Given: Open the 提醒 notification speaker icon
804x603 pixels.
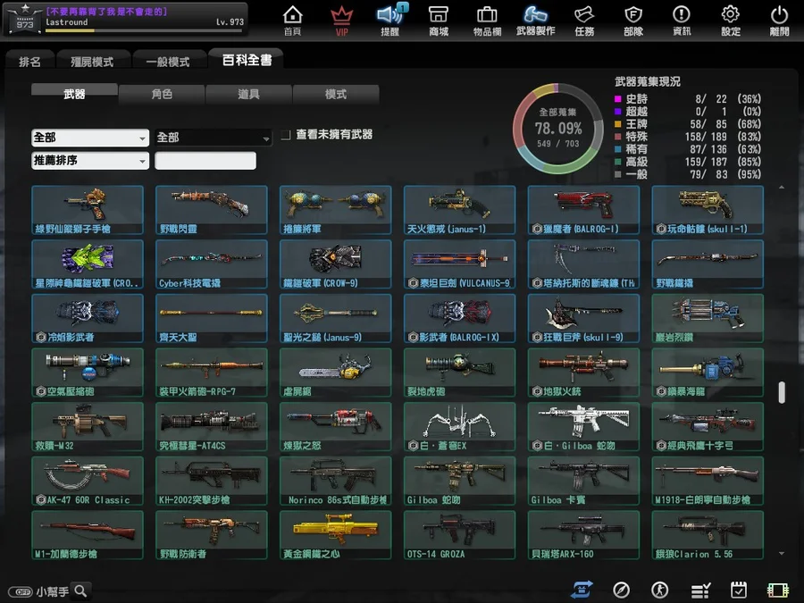Looking at the screenshot, I should [x=390, y=20].
